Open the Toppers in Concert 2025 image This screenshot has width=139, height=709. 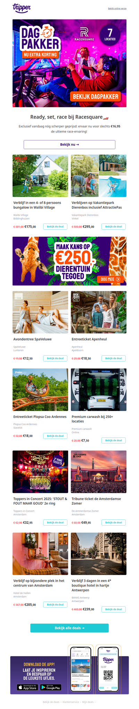coord(40,472)
